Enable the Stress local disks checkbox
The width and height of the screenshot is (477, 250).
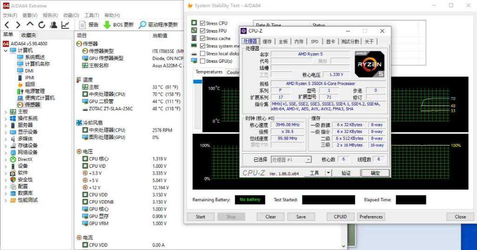pos(203,53)
